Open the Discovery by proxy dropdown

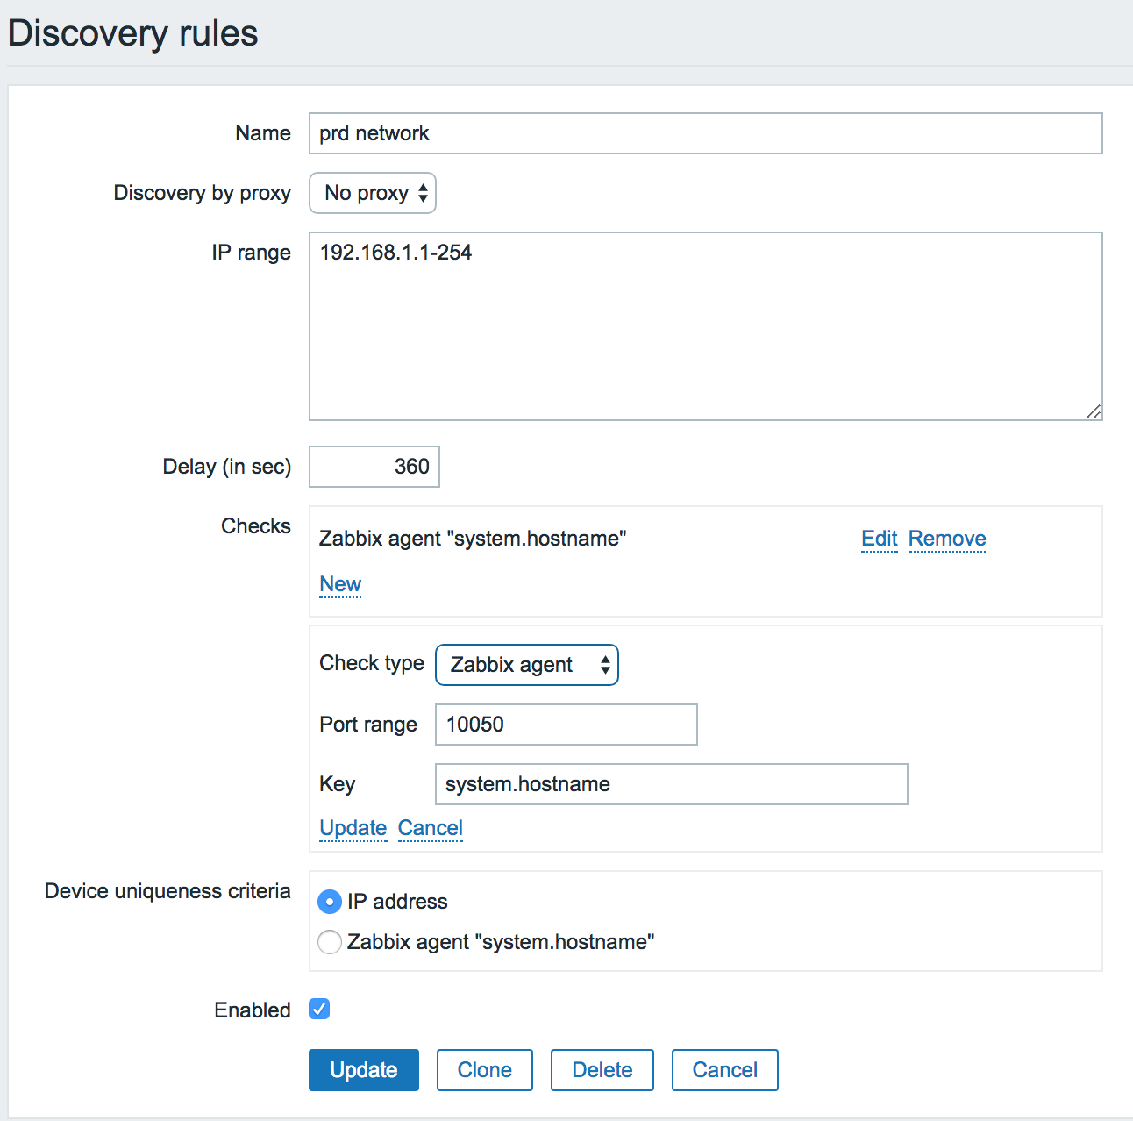pyautogui.click(x=373, y=193)
